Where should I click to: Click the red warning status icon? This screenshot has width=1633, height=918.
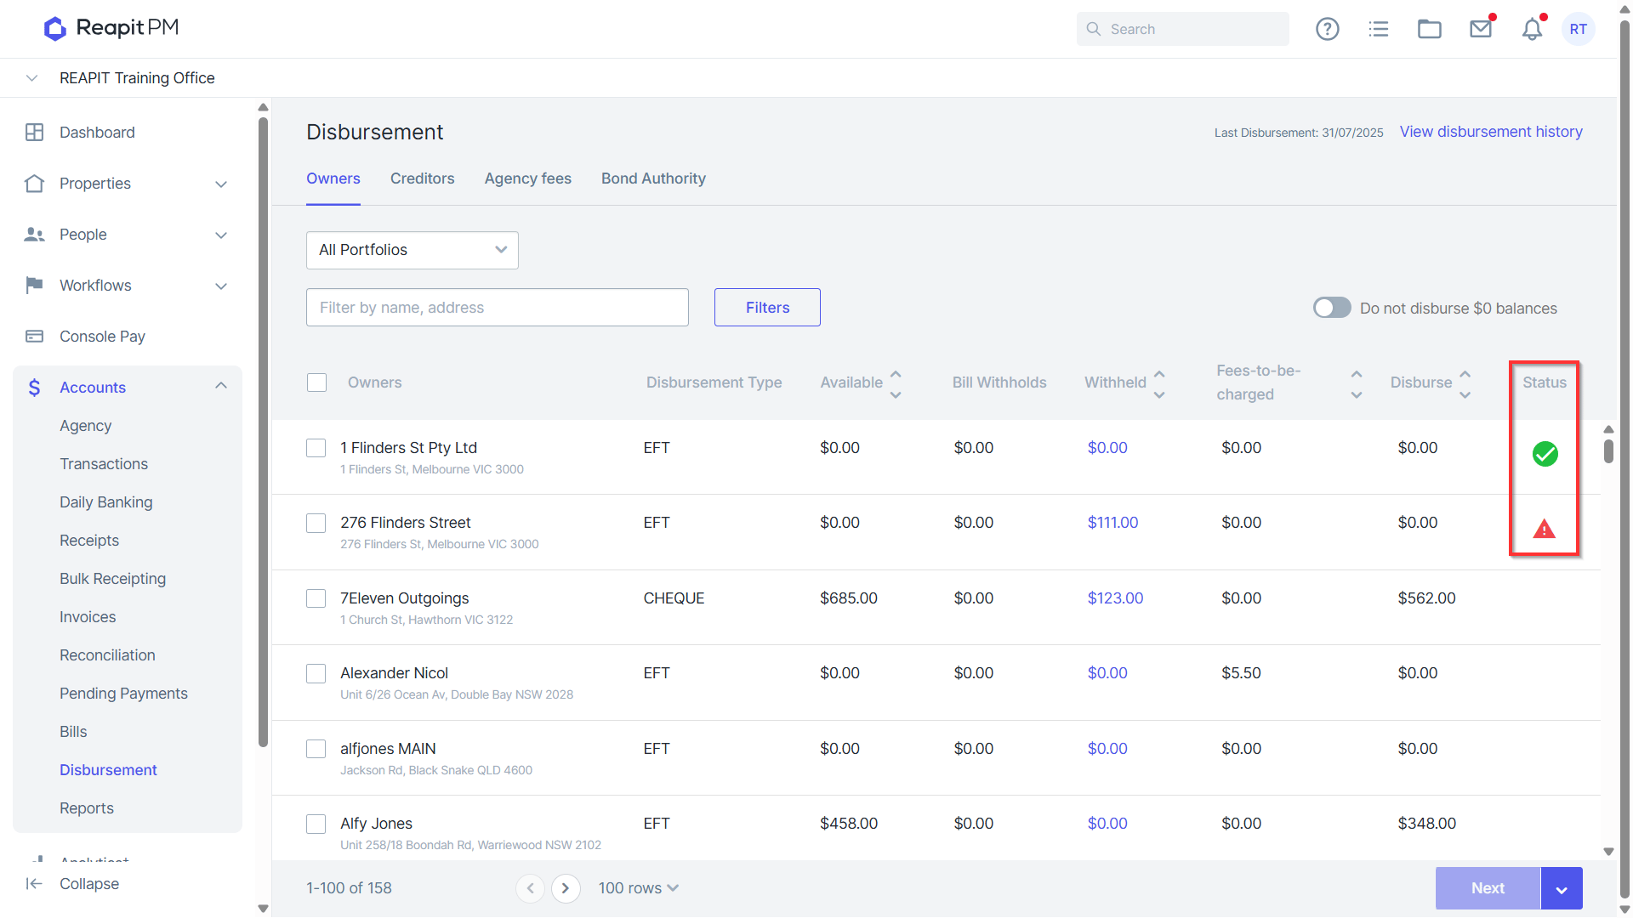pyautogui.click(x=1544, y=530)
